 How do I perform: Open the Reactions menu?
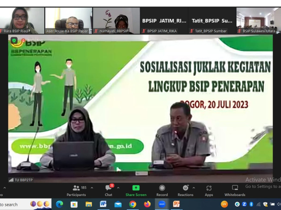pos(185,190)
